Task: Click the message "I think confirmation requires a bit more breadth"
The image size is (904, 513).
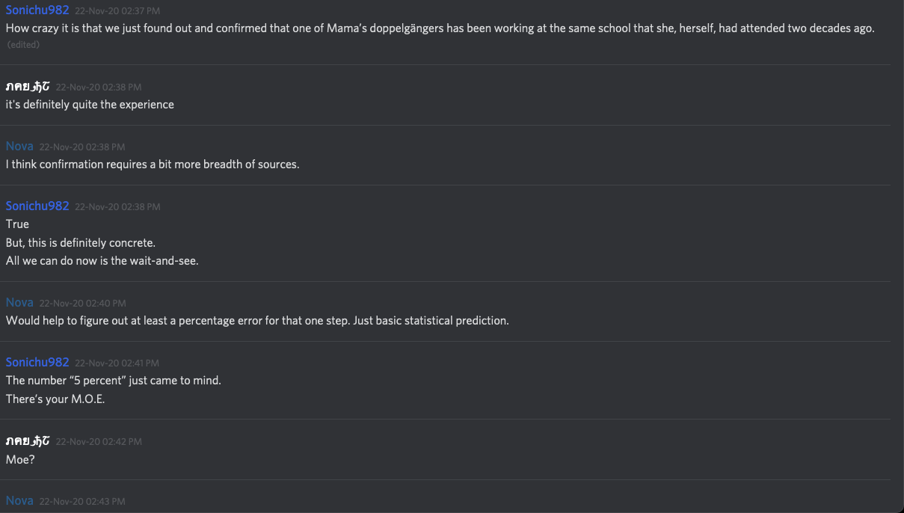Action: pos(153,165)
